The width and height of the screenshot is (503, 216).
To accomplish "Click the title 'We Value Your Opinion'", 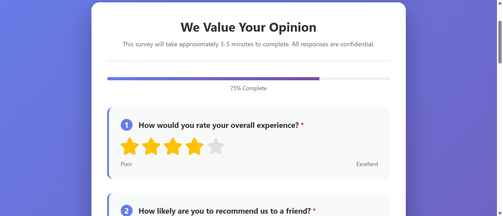I will [248, 27].
